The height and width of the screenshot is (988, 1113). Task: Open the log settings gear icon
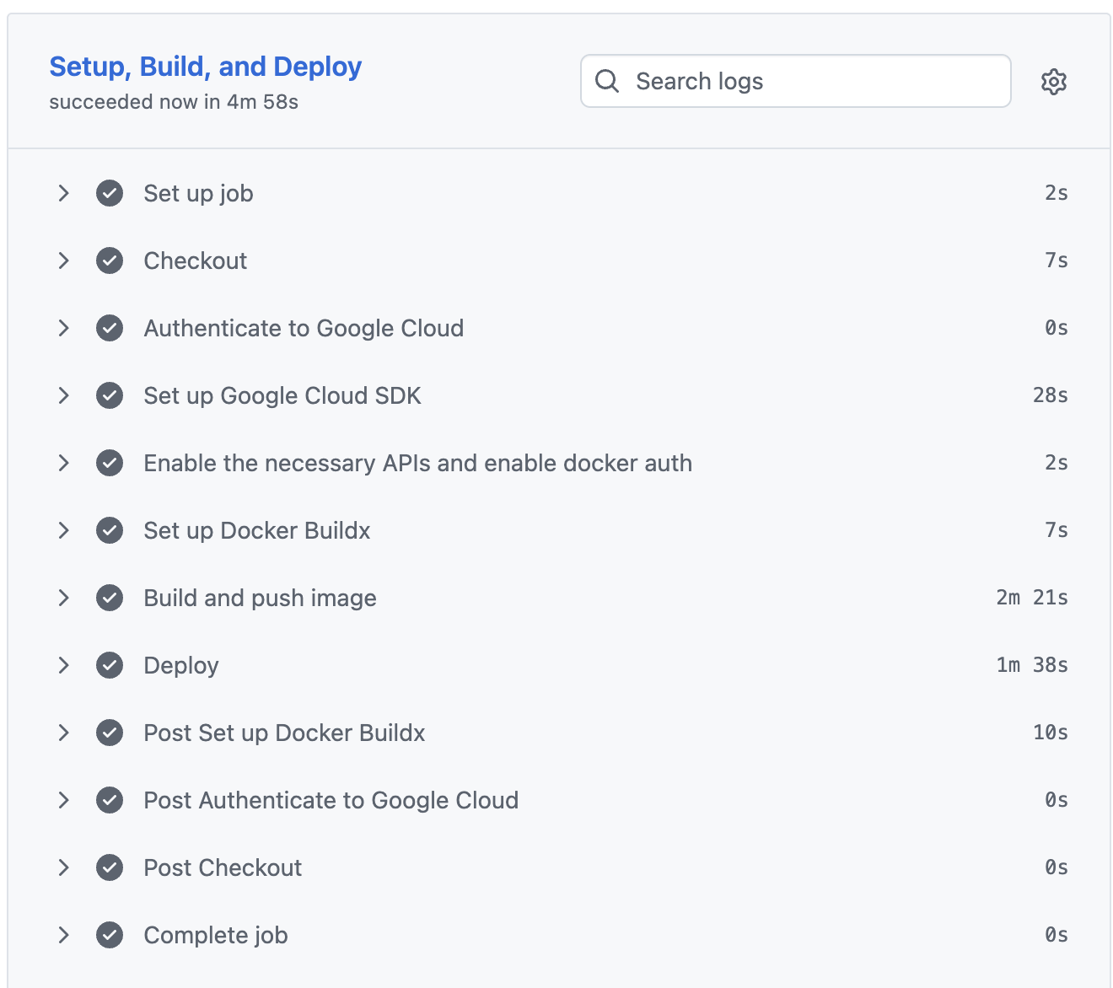point(1053,82)
